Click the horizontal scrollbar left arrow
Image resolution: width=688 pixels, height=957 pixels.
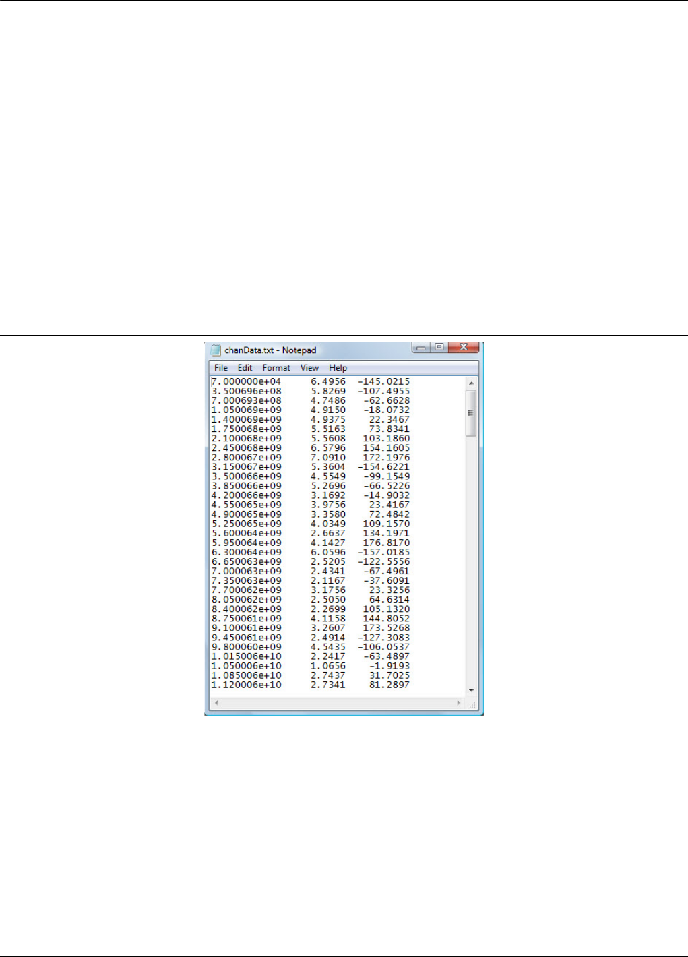coord(216,703)
